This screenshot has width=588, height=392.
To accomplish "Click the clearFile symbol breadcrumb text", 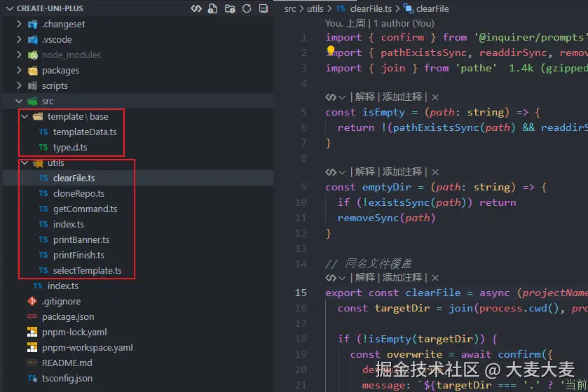I will [432, 8].
